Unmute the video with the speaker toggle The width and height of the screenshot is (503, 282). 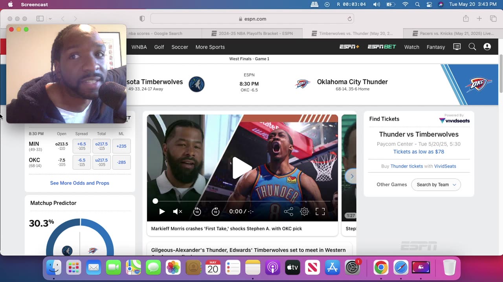click(x=178, y=211)
